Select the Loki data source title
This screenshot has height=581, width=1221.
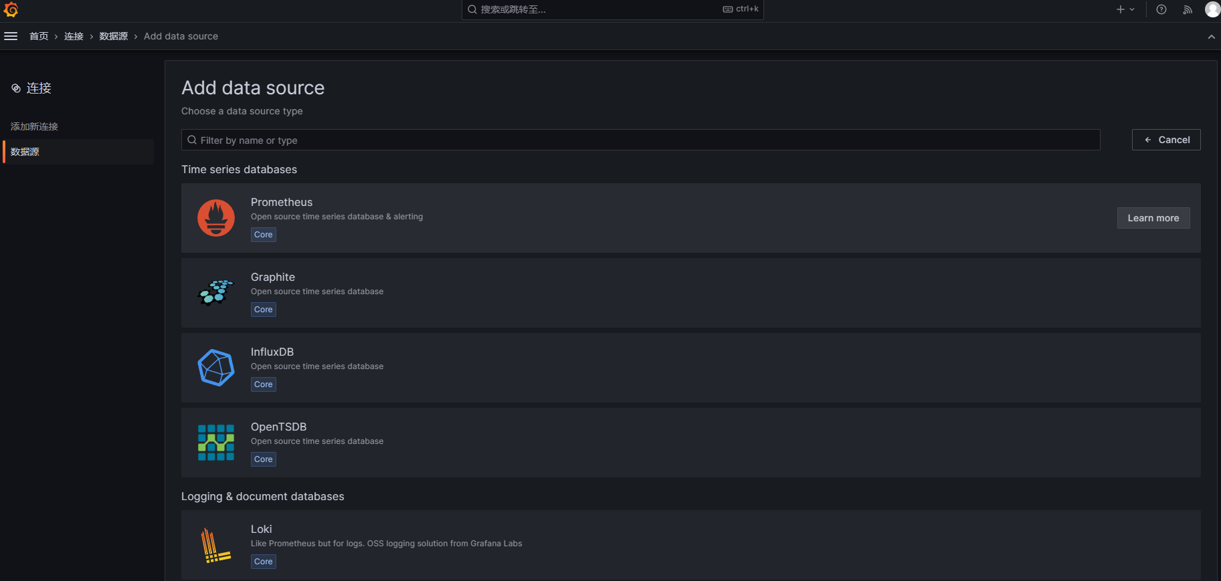[x=262, y=529]
